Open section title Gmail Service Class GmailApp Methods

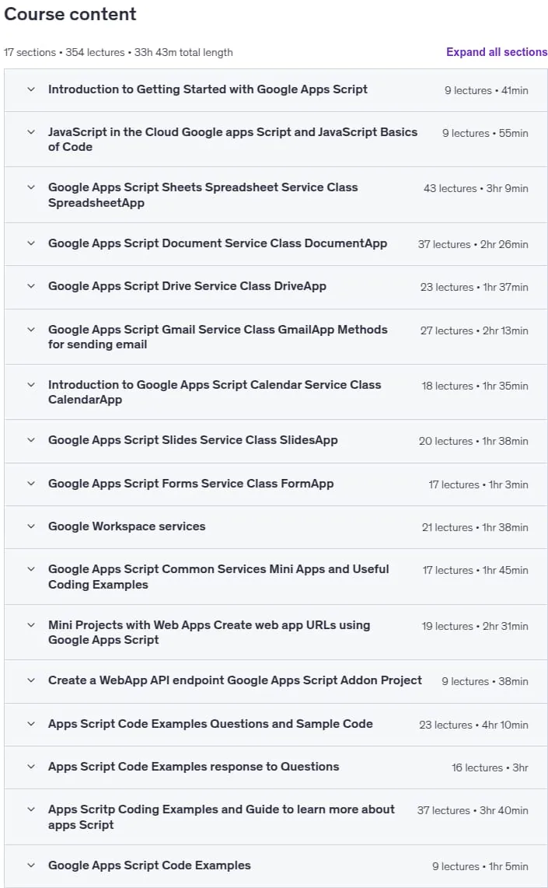click(218, 337)
